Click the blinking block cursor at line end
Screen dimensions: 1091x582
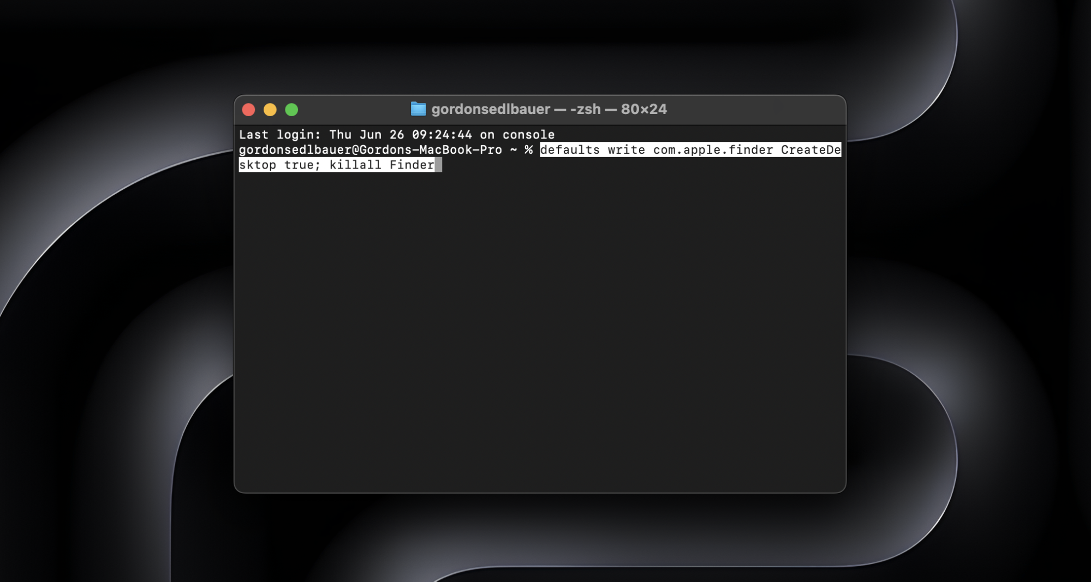(x=439, y=165)
